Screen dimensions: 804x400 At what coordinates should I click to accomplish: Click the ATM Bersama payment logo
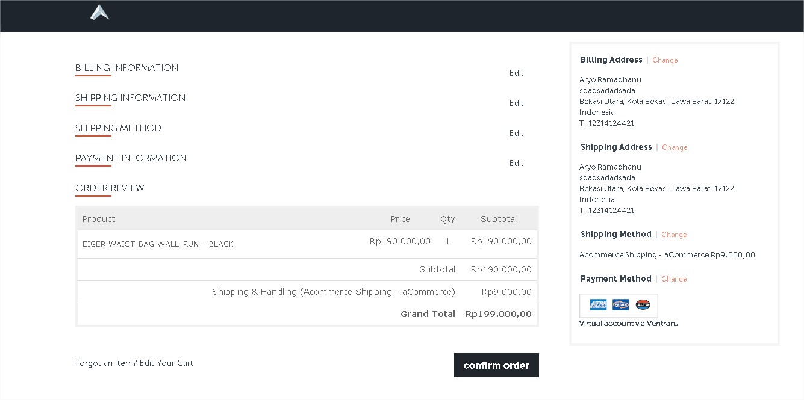(598, 305)
